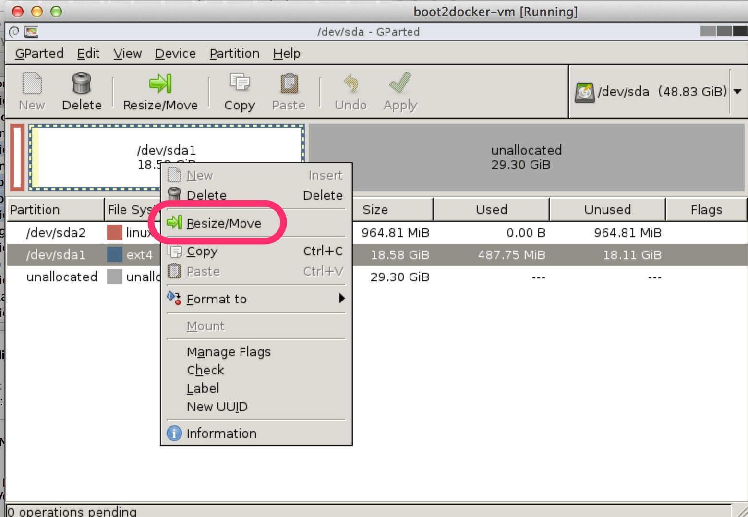This screenshot has width=748, height=517.
Task: Open the Partition menu
Action: 234,53
